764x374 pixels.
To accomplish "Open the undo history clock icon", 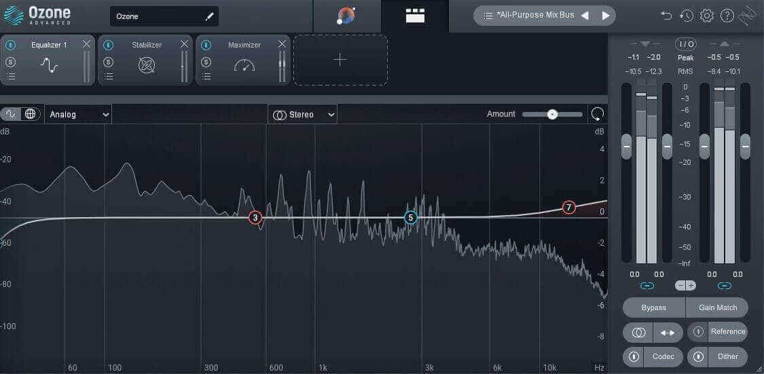I will click(687, 16).
